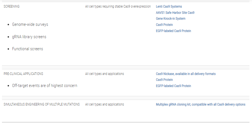Open EGFP-labeled Cas9 Protein in Pre-clinical row
The width and height of the screenshot is (252, 126).
174,86
